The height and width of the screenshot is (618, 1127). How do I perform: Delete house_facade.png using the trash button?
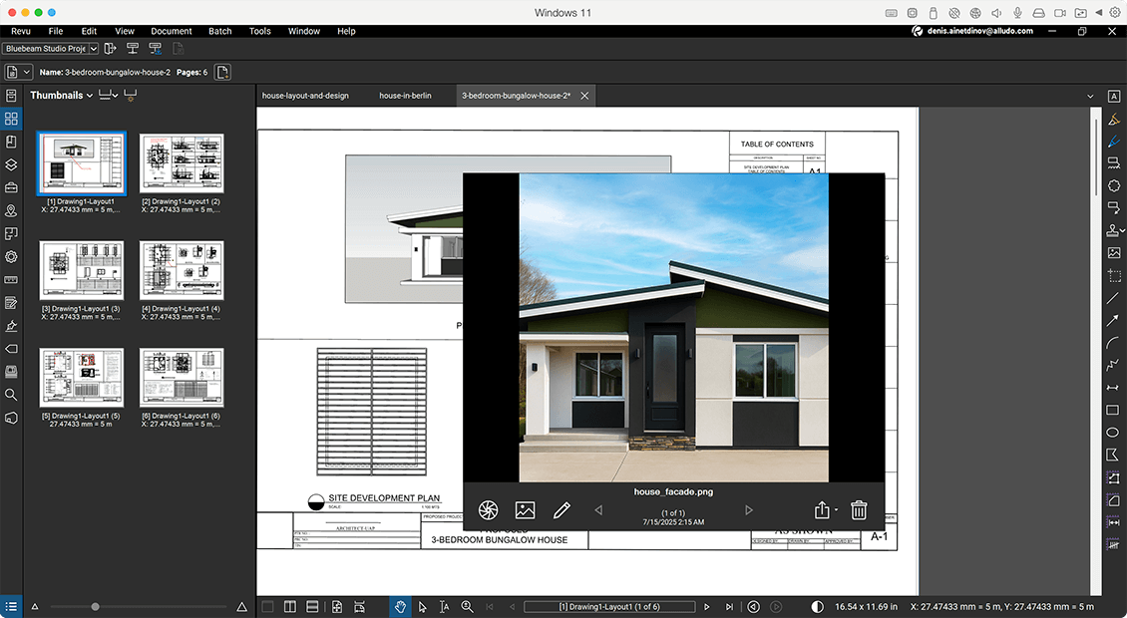pyautogui.click(x=858, y=510)
